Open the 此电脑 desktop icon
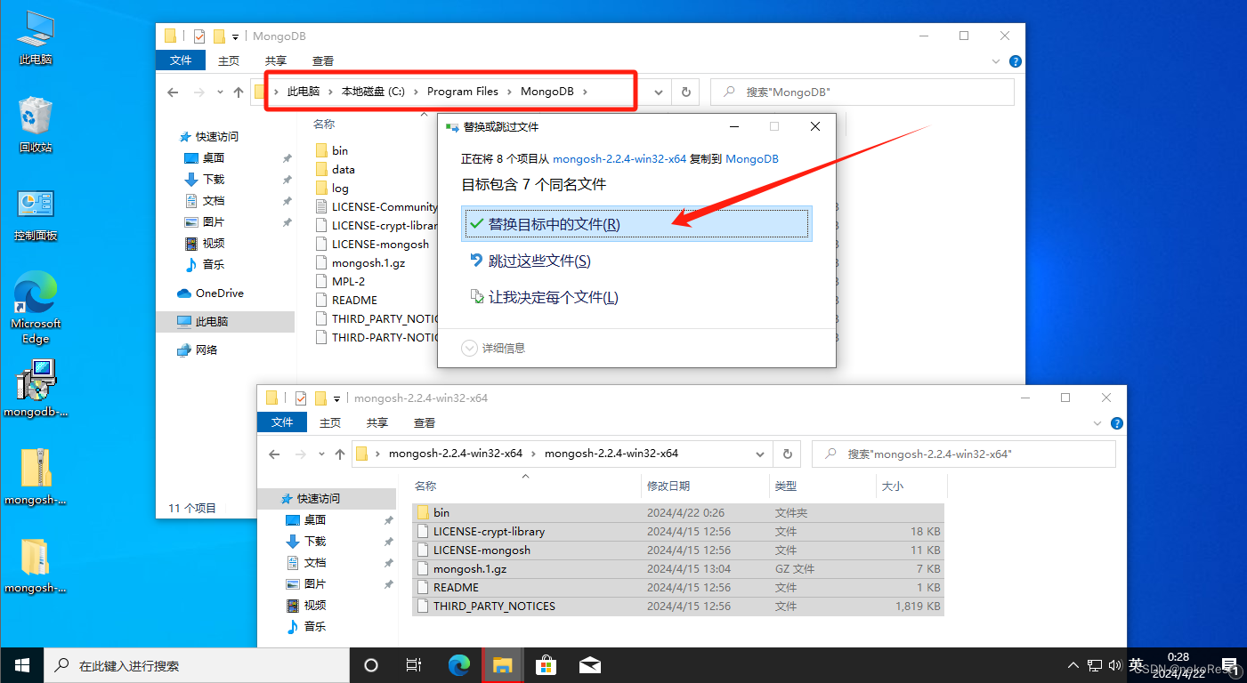 [x=36, y=37]
